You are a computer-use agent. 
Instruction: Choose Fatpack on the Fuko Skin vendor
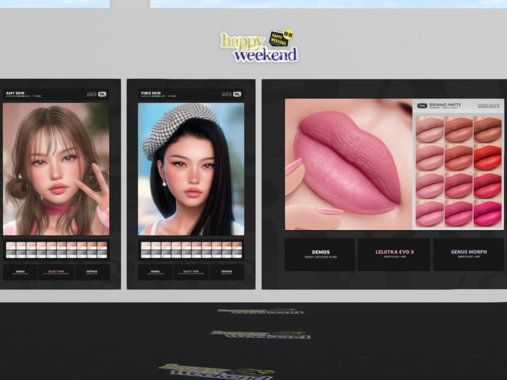click(x=227, y=272)
